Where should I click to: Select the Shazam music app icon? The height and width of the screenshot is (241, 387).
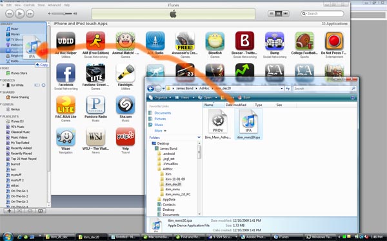[x=125, y=105]
